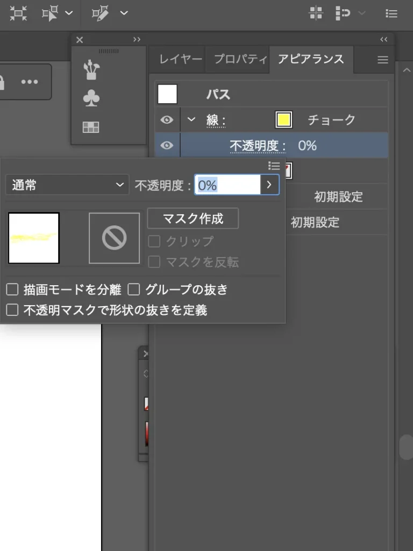The height and width of the screenshot is (551, 413).
Task: Click the yellow stroke color swatch
Action: click(x=283, y=120)
